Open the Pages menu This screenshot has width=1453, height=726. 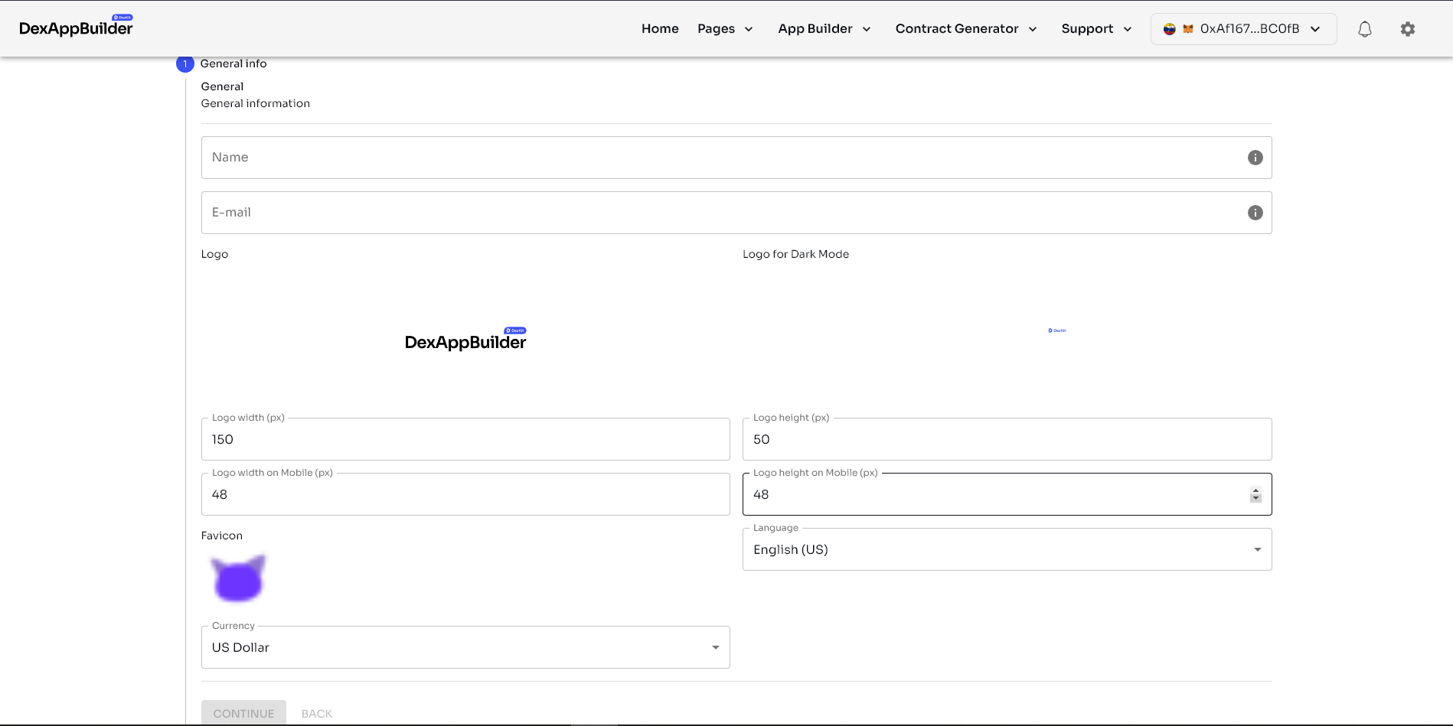coord(724,29)
